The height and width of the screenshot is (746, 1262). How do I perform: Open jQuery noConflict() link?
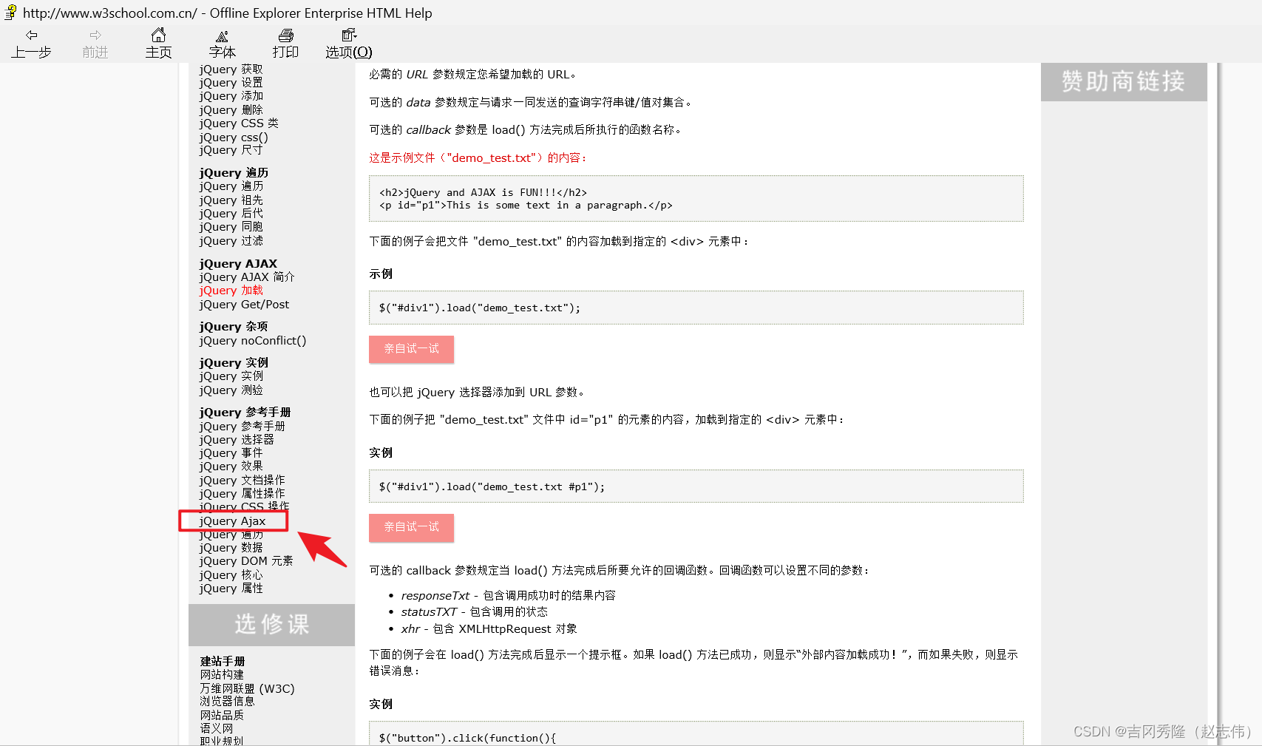point(252,341)
